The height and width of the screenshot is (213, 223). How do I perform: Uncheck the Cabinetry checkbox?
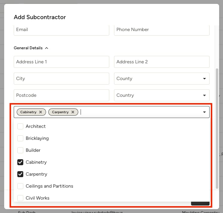click(20, 162)
